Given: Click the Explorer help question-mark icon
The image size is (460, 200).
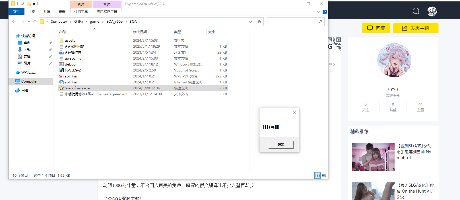Looking at the screenshot, I should (325, 12).
